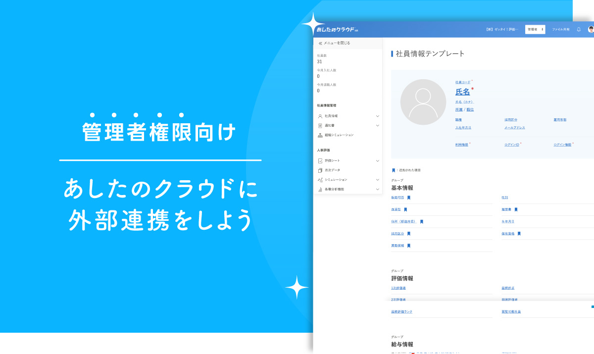
Task: Click the checkbox-sheet icon beside 評価シート
Action: (320, 161)
